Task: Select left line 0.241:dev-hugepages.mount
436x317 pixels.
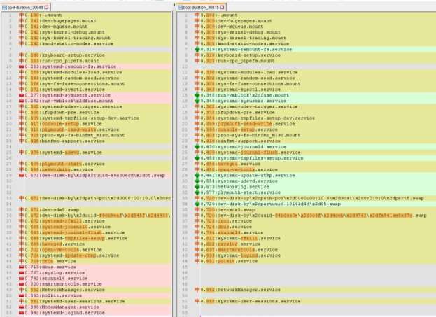Action: pos(60,21)
